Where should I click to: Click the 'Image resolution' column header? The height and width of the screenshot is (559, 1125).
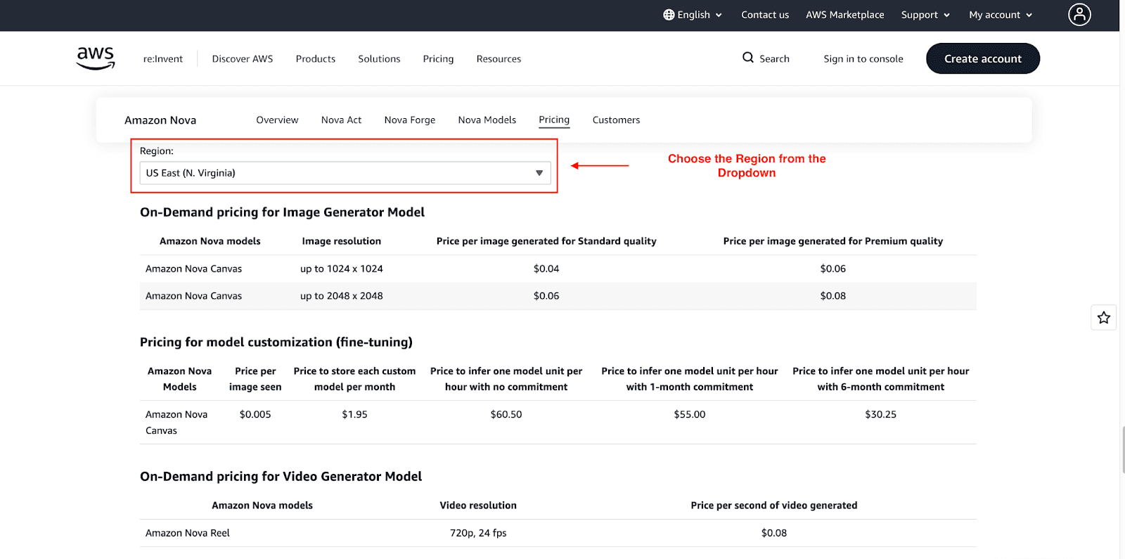(342, 241)
